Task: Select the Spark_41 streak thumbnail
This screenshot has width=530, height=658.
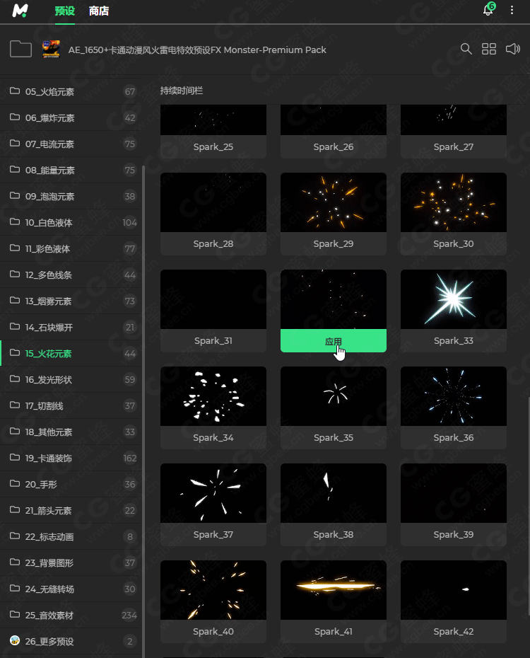Action: pos(334,590)
